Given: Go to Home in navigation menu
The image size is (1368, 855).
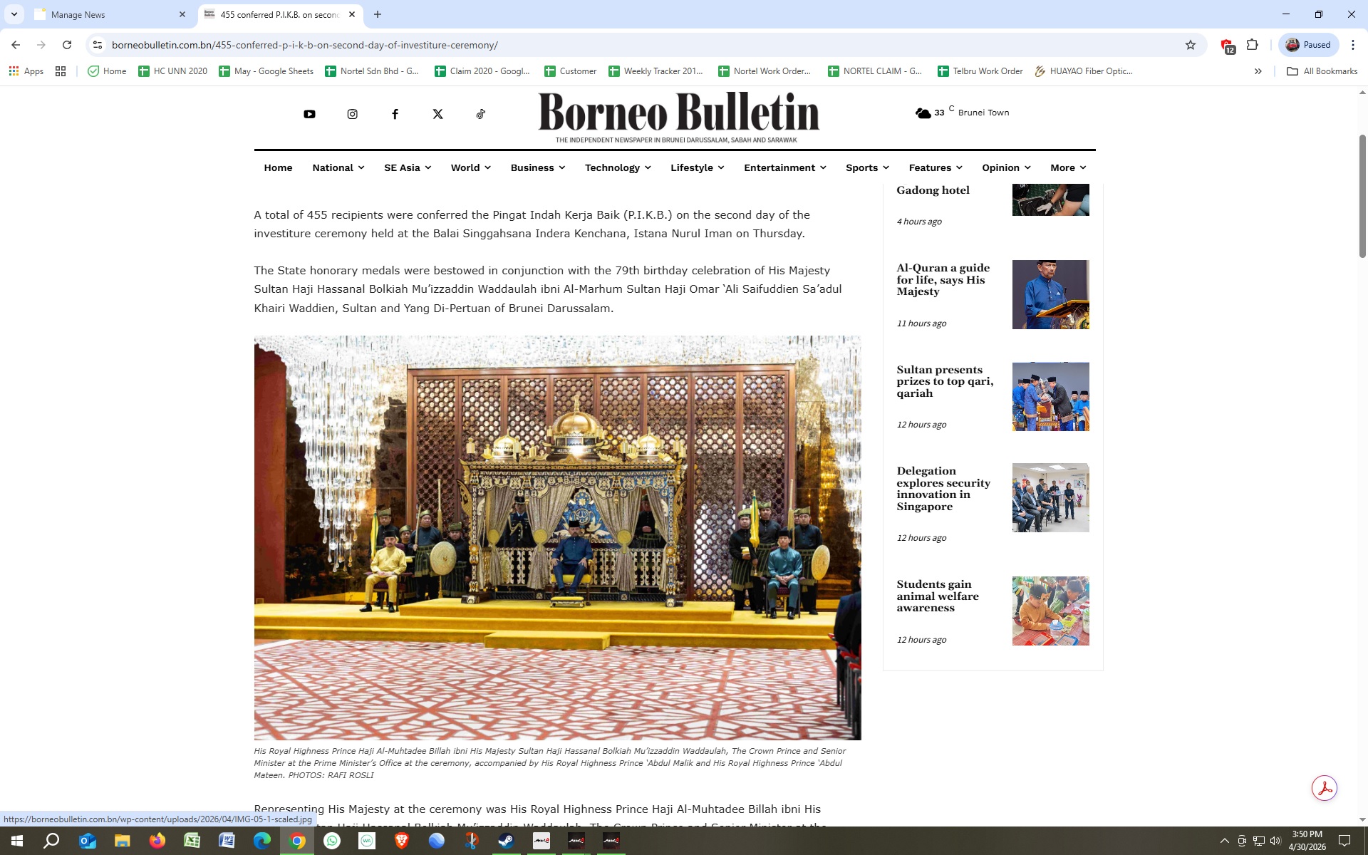Looking at the screenshot, I should [x=278, y=167].
